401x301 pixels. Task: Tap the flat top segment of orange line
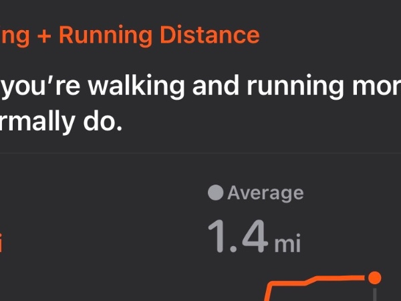tap(341, 278)
